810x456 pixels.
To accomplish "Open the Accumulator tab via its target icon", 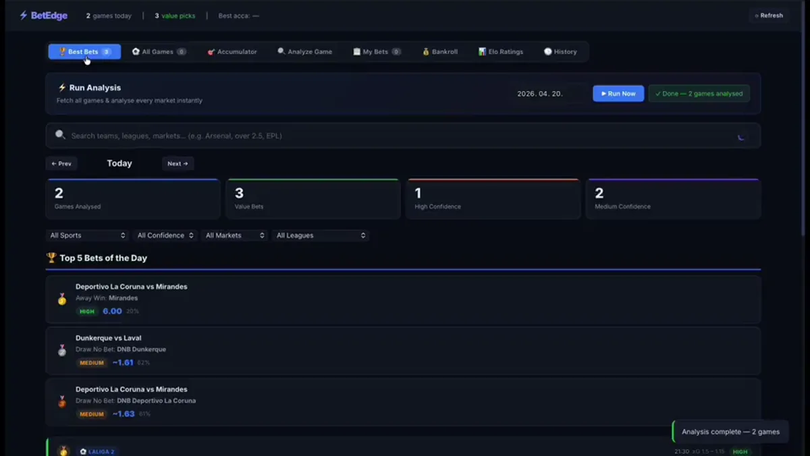I will [211, 51].
